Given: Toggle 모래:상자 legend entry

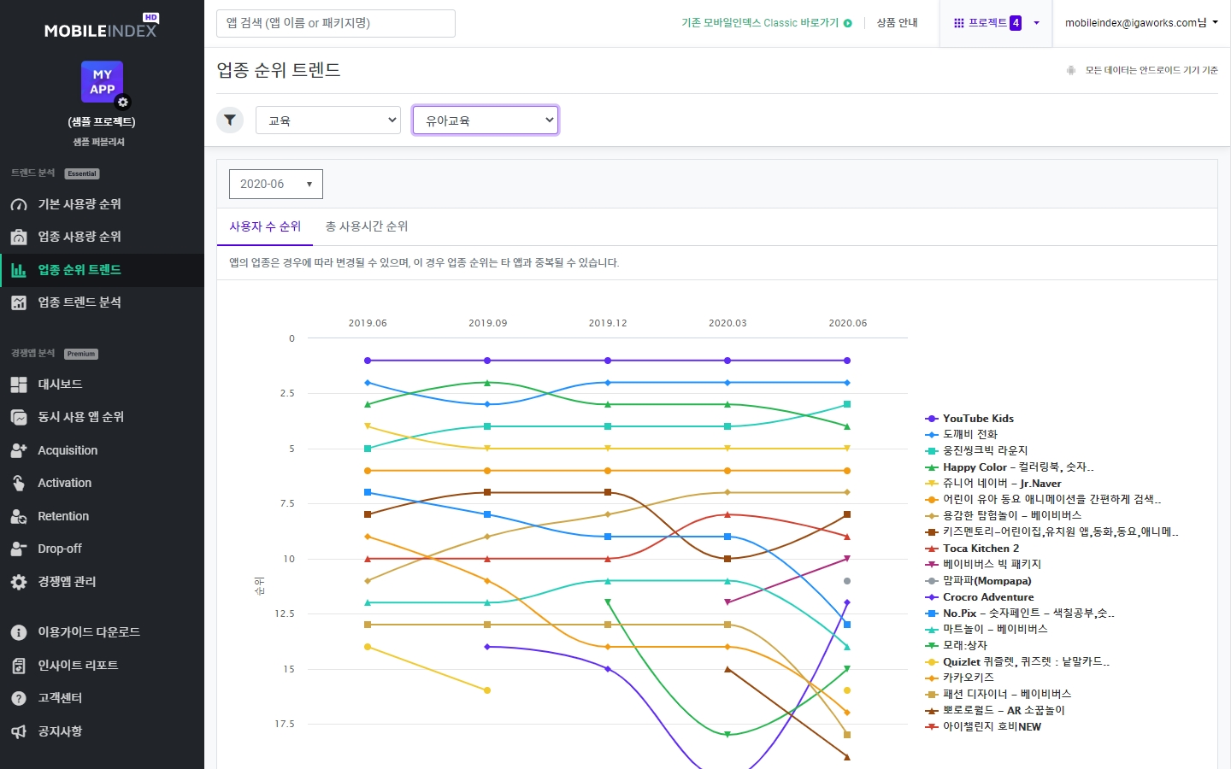Looking at the screenshot, I should (957, 645).
